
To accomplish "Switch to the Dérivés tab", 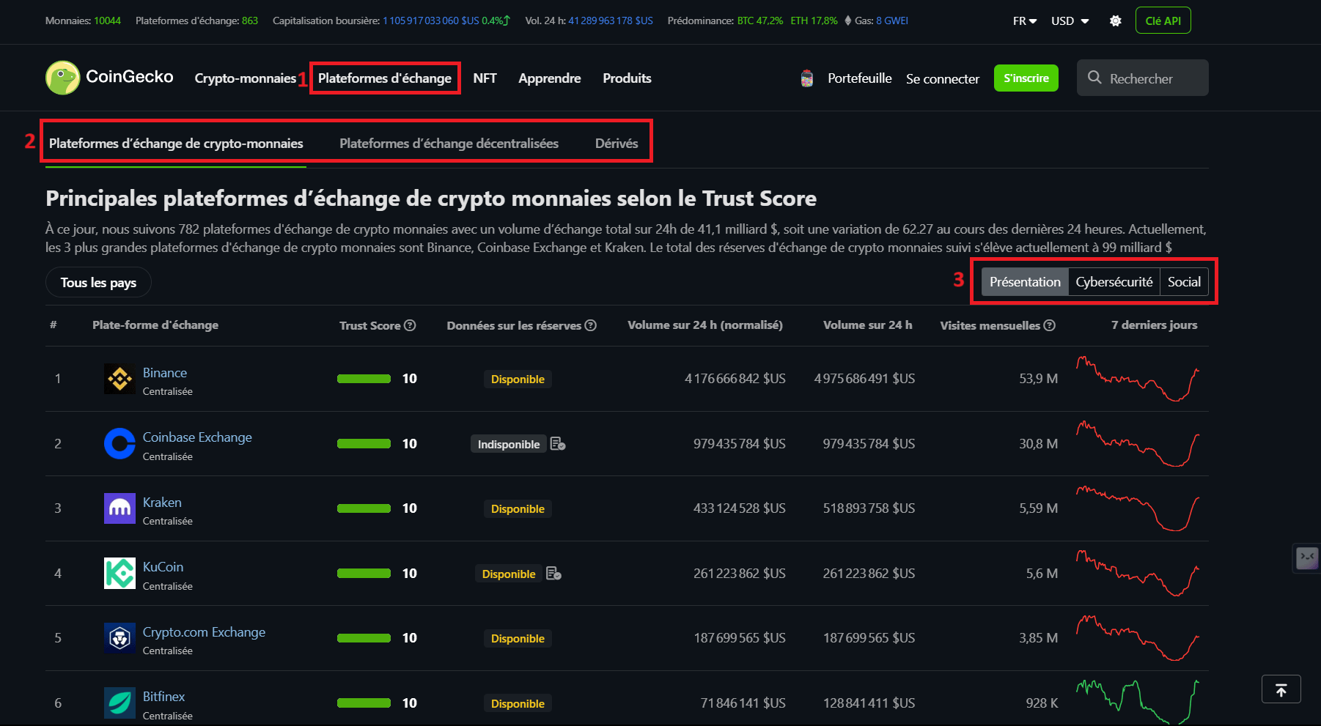I will [617, 144].
